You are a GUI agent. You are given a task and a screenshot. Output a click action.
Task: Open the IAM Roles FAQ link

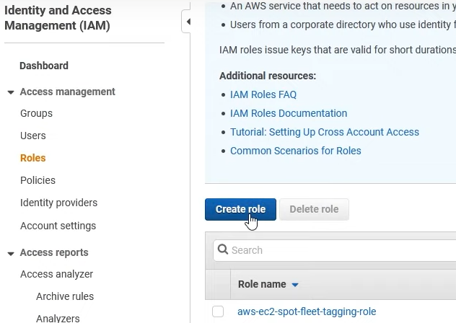click(x=263, y=94)
